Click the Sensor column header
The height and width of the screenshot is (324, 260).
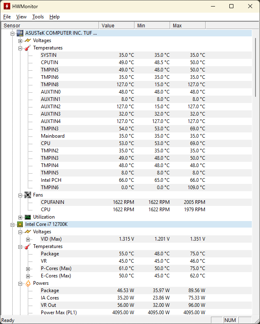point(49,25)
